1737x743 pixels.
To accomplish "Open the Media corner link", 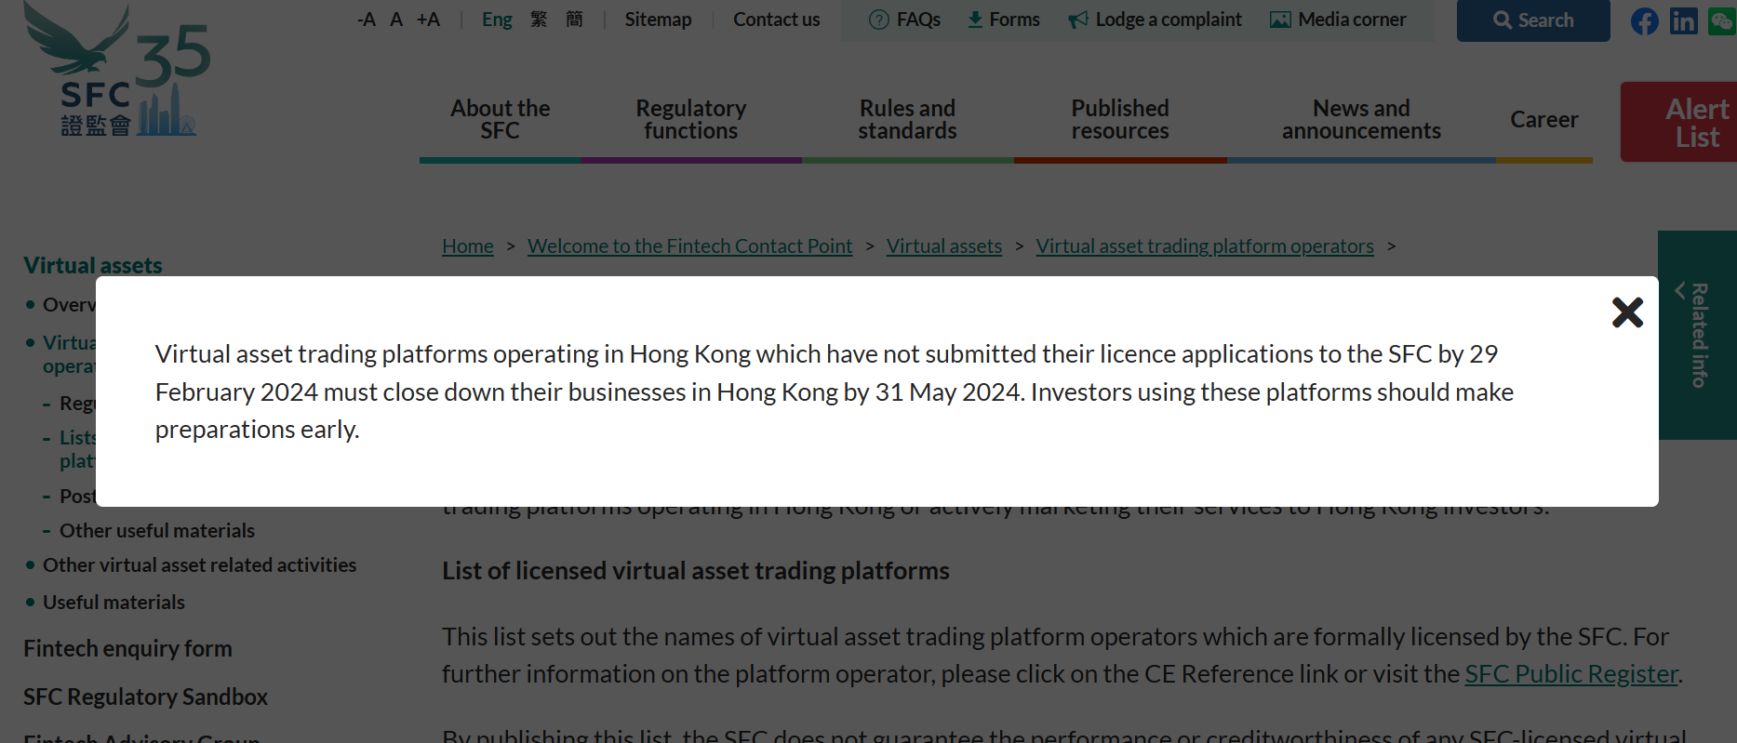I will point(1338,20).
